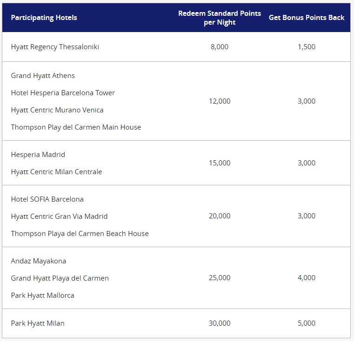Select Hyatt Centric Gran Via Madrid
The height and width of the screenshot is (341, 354).
[59, 216]
